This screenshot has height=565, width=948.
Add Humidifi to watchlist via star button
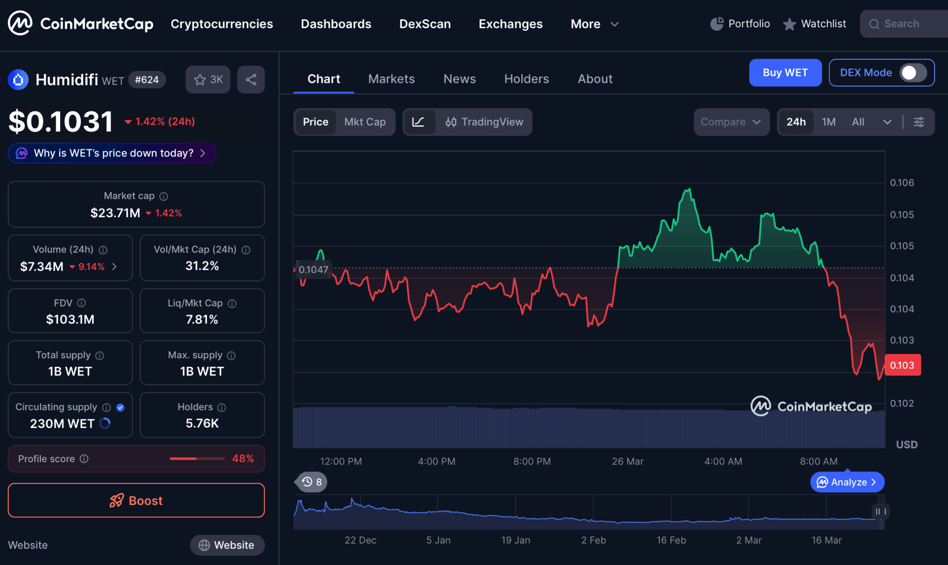coord(208,80)
